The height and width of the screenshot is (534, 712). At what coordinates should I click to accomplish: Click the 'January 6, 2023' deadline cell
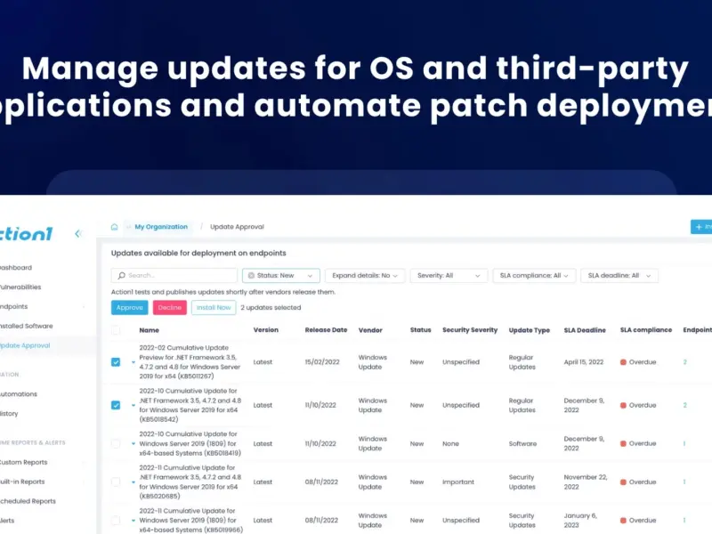[581, 521]
